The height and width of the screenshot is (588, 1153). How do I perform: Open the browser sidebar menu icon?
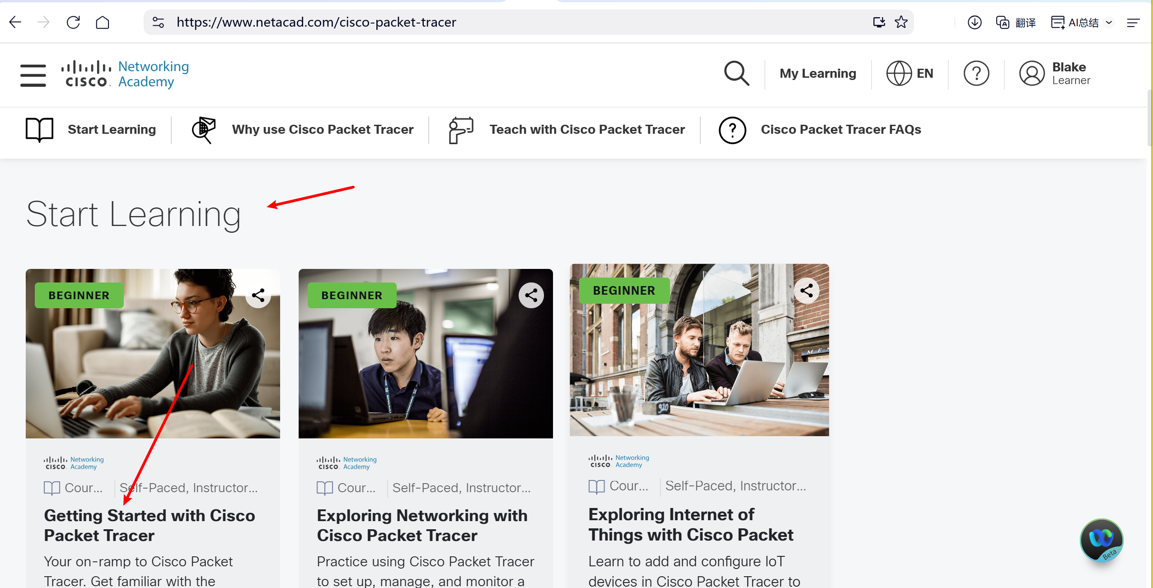(1133, 22)
